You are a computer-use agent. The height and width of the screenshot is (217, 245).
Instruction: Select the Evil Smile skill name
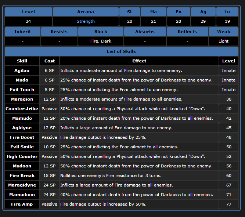[x=22, y=147]
